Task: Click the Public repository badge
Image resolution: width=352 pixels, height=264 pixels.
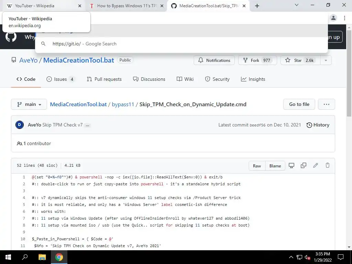Action: pyautogui.click(x=125, y=60)
